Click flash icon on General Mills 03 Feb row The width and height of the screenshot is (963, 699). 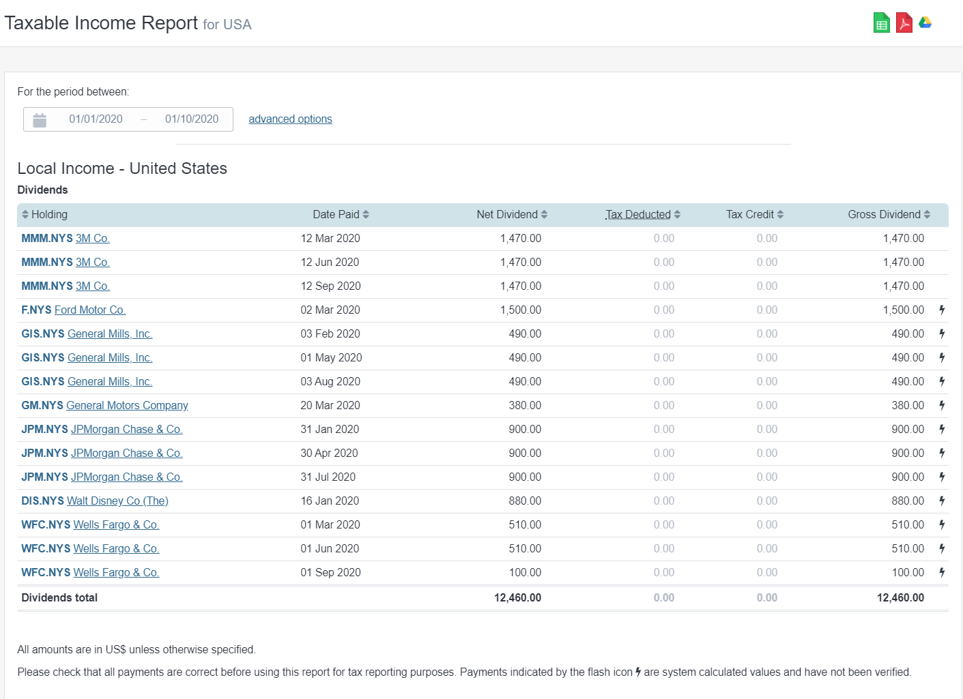click(942, 333)
